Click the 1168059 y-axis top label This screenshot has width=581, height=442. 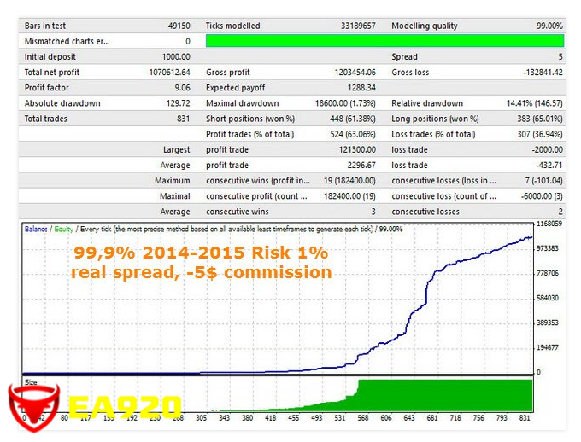coord(549,224)
